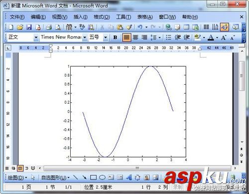Image resolution: width=249 pixels, height=194 pixels.
Task: Click the ruler tab selector L box
Action: 8,48
